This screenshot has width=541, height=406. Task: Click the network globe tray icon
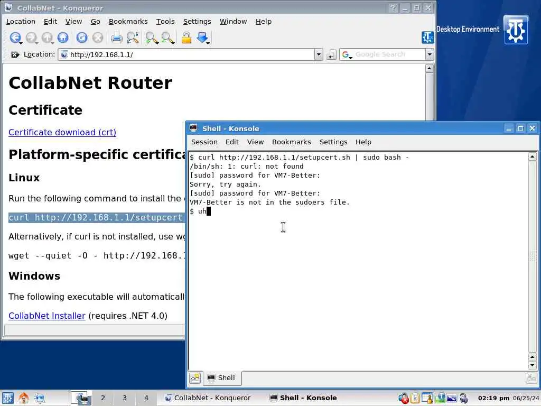pos(440,398)
